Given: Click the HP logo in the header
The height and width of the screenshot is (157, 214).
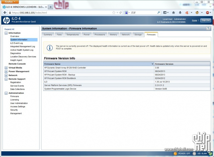Looking at the screenshot, I should [x=6, y=20].
